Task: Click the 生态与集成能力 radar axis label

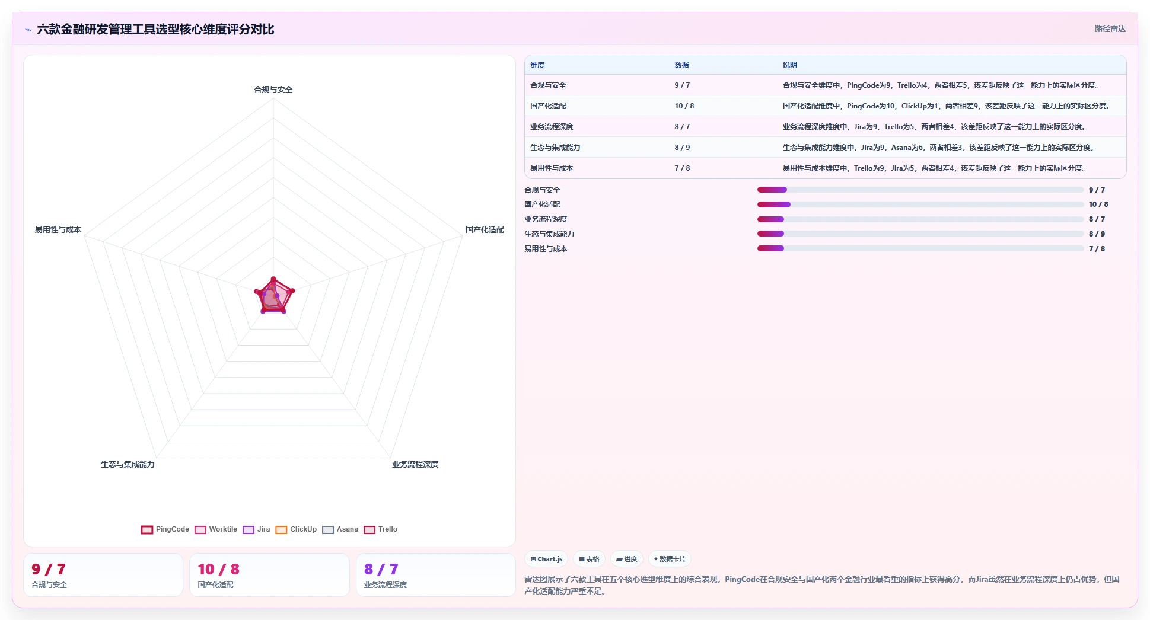Action: tap(128, 464)
